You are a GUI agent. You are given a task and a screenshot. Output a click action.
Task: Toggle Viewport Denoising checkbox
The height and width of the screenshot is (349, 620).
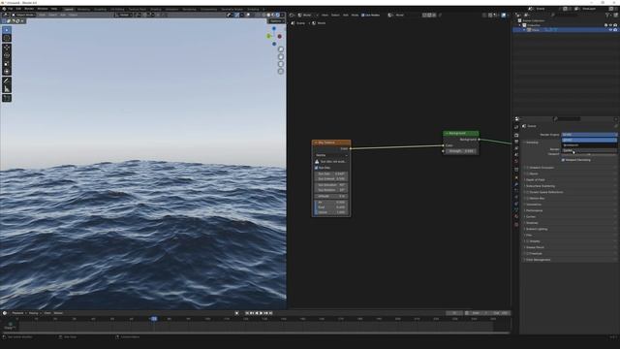coord(563,160)
